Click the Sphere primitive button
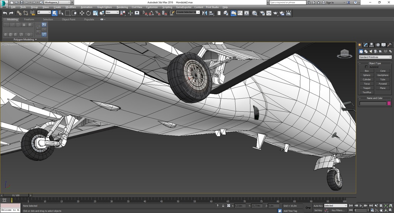394x213 pixels. point(367,75)
